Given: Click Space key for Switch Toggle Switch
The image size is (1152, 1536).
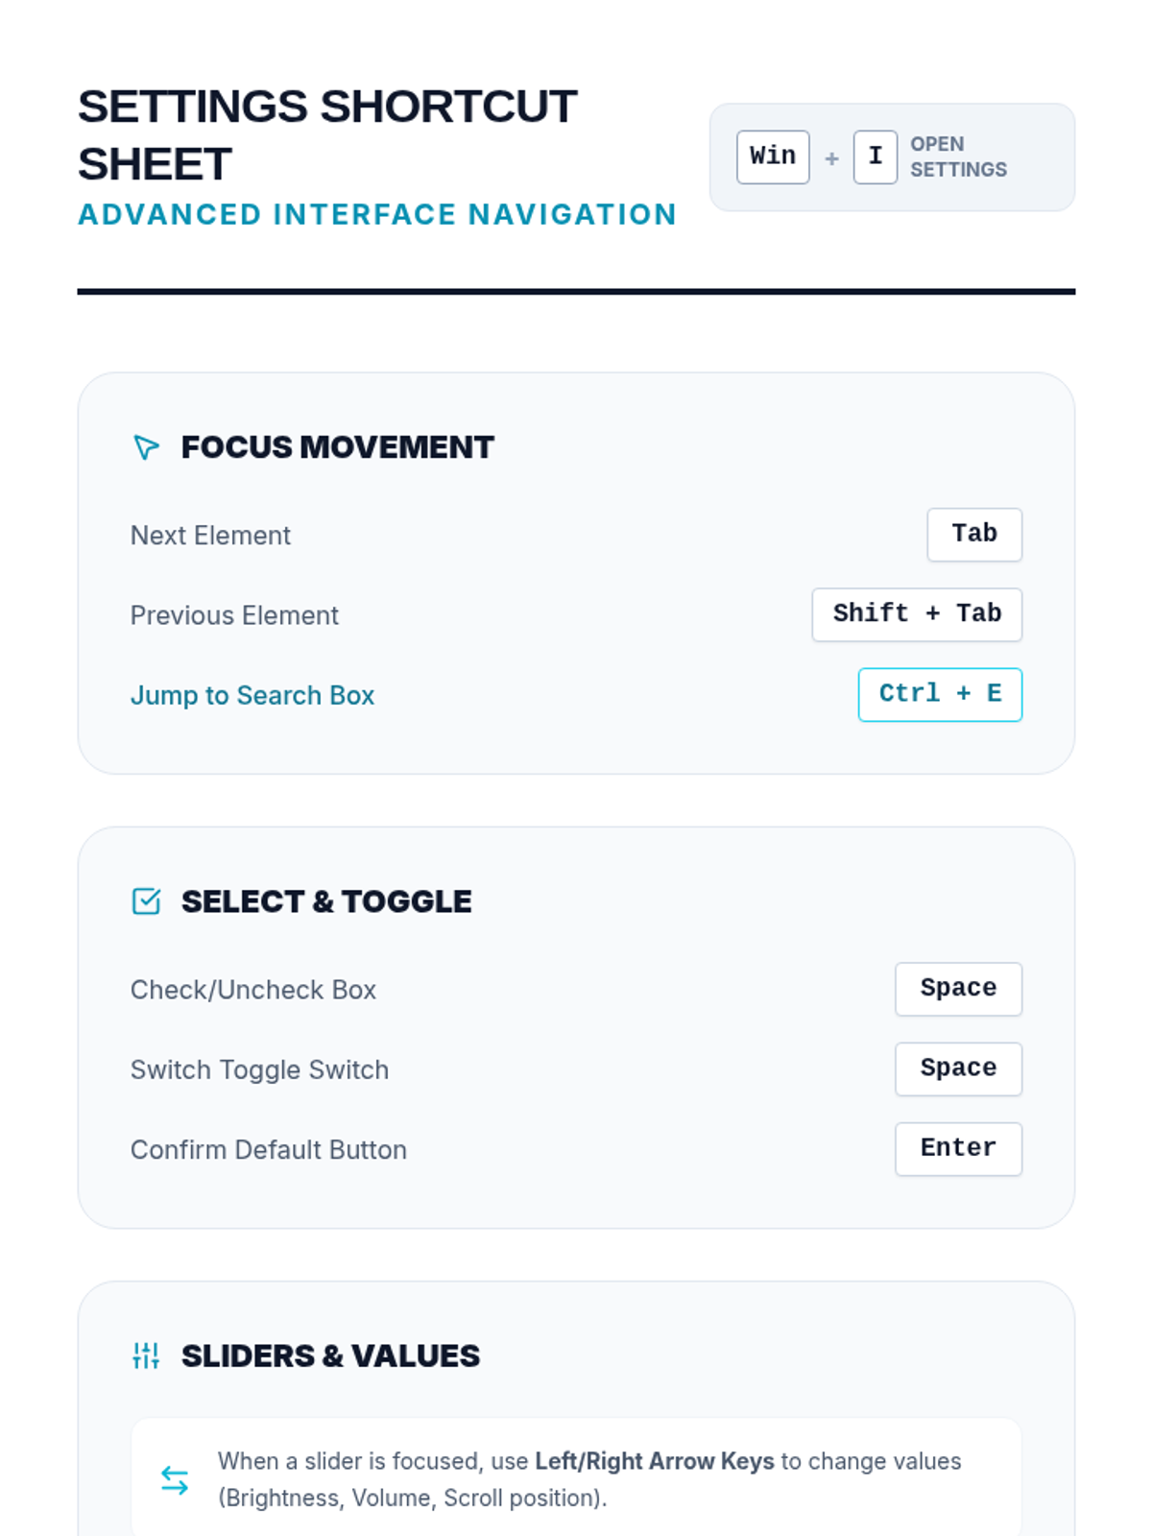Looking at the screenshot, I should pos(957,1068).
